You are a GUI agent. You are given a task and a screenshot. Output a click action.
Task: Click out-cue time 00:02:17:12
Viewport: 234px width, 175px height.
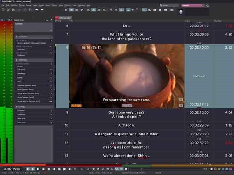pos(199,105)
